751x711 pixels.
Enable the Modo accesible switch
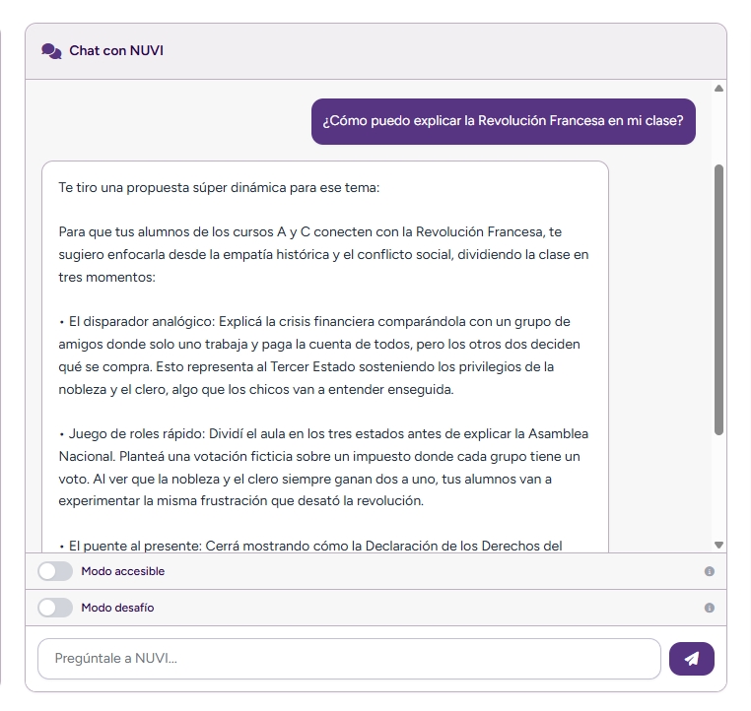coord(55,571)
